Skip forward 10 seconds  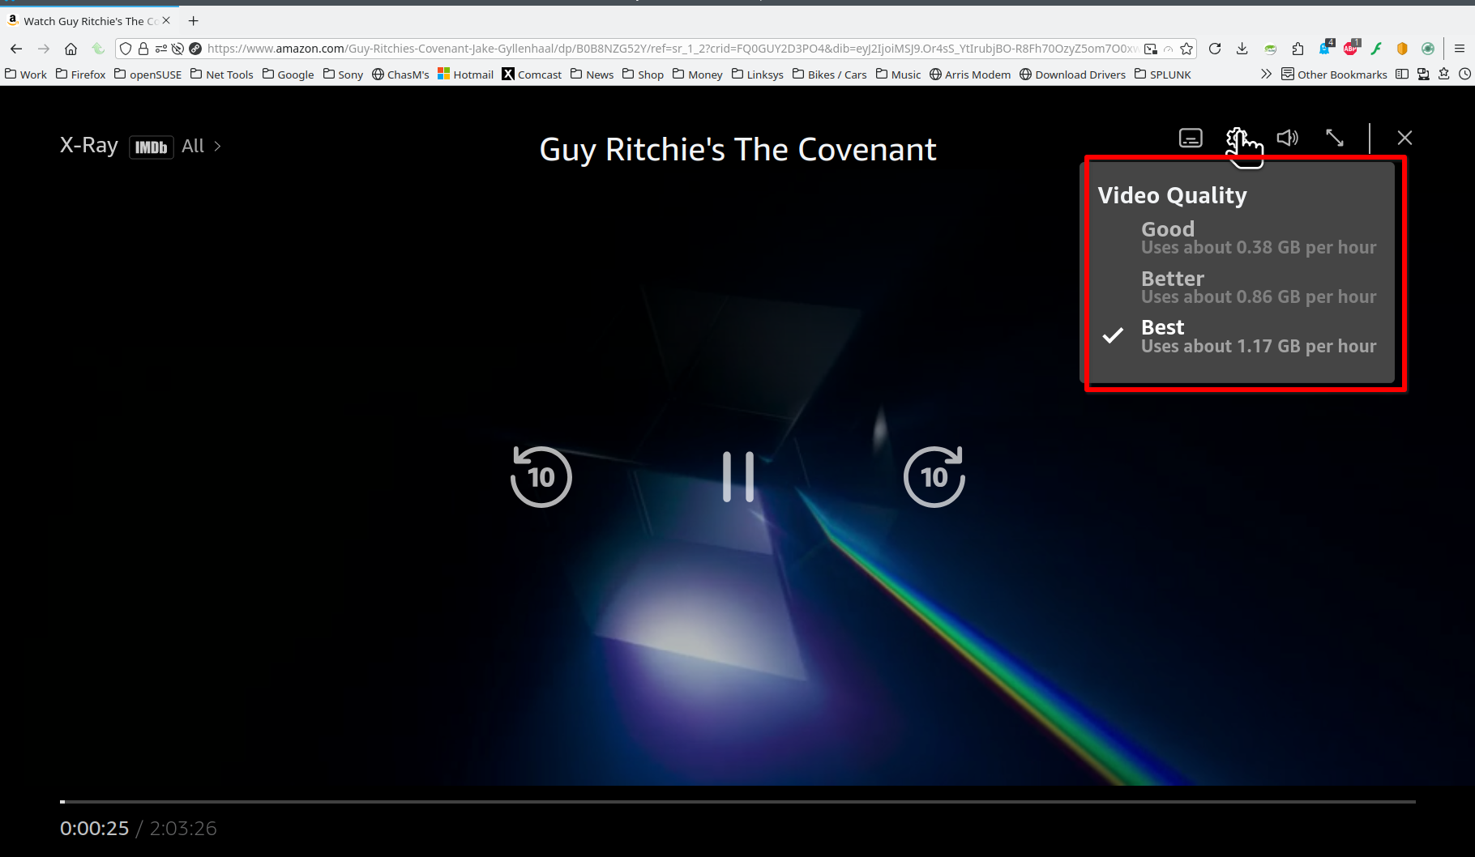click(934, 477)
